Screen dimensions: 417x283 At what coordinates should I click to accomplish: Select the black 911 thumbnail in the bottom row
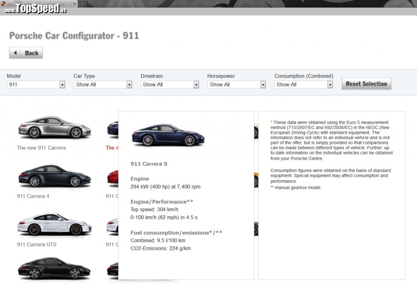pyautogui.click(x=55, y=269)
